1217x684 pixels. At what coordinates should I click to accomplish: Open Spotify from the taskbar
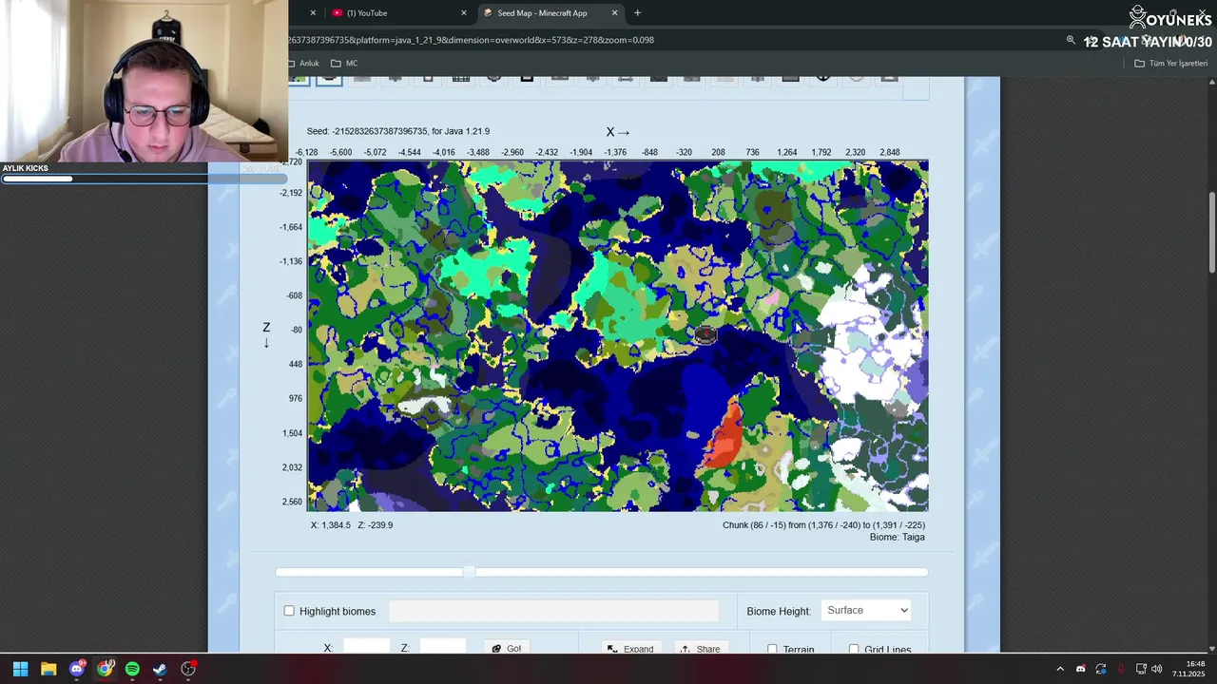pos(132,669)
